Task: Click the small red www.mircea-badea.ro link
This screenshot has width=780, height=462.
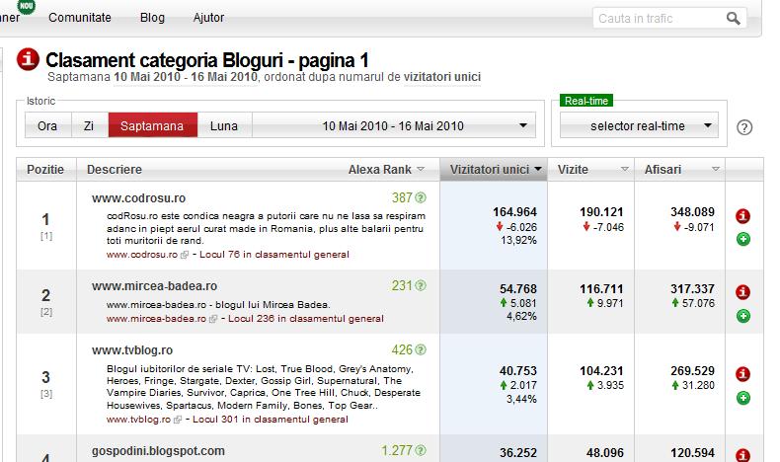Action: coord(156,319)
